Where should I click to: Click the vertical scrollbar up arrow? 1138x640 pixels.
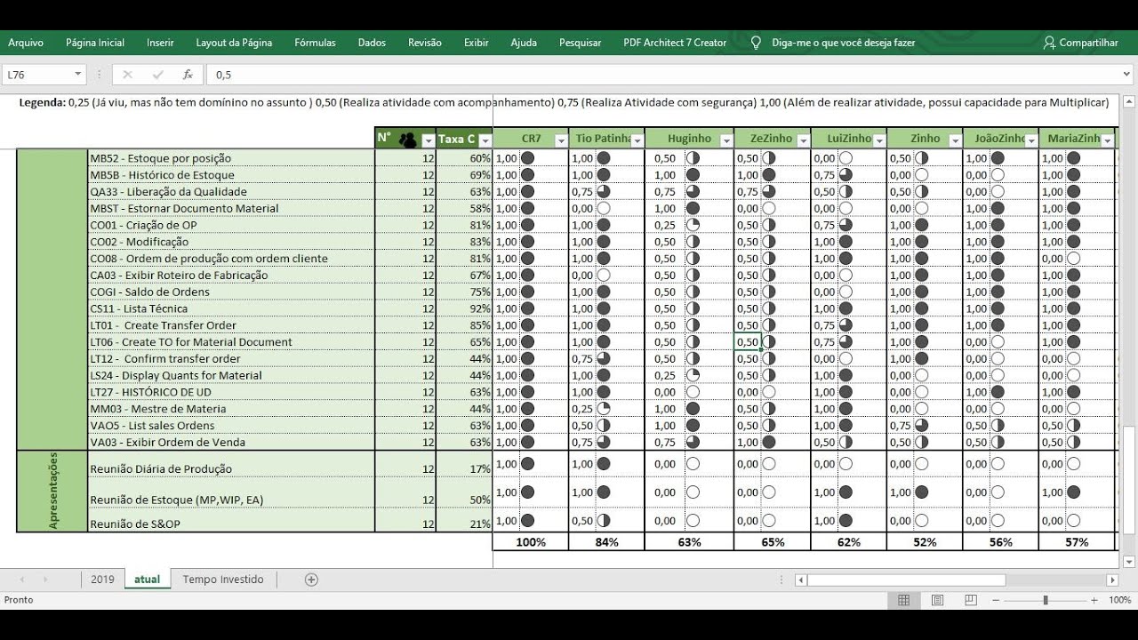tap(1128, 100)
